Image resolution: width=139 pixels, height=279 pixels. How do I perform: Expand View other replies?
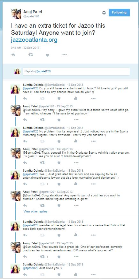coord(35,212)
